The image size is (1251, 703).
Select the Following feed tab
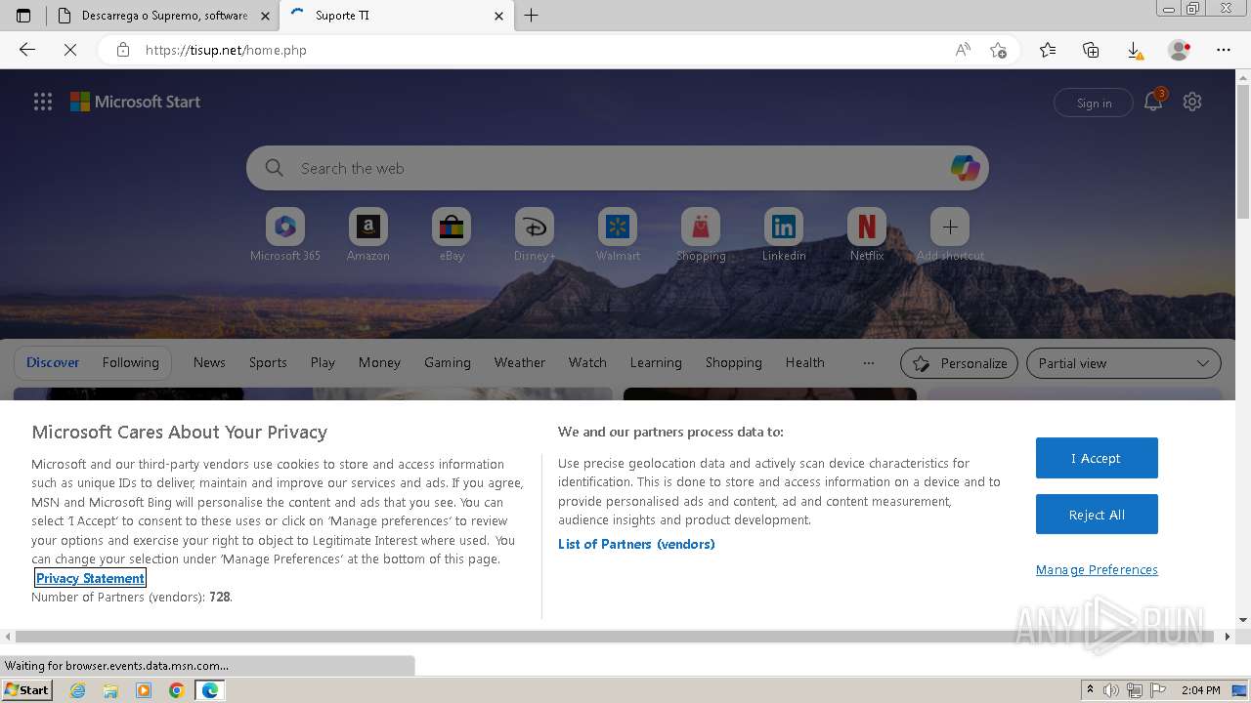pyautogui.click(x=131, y=362)
